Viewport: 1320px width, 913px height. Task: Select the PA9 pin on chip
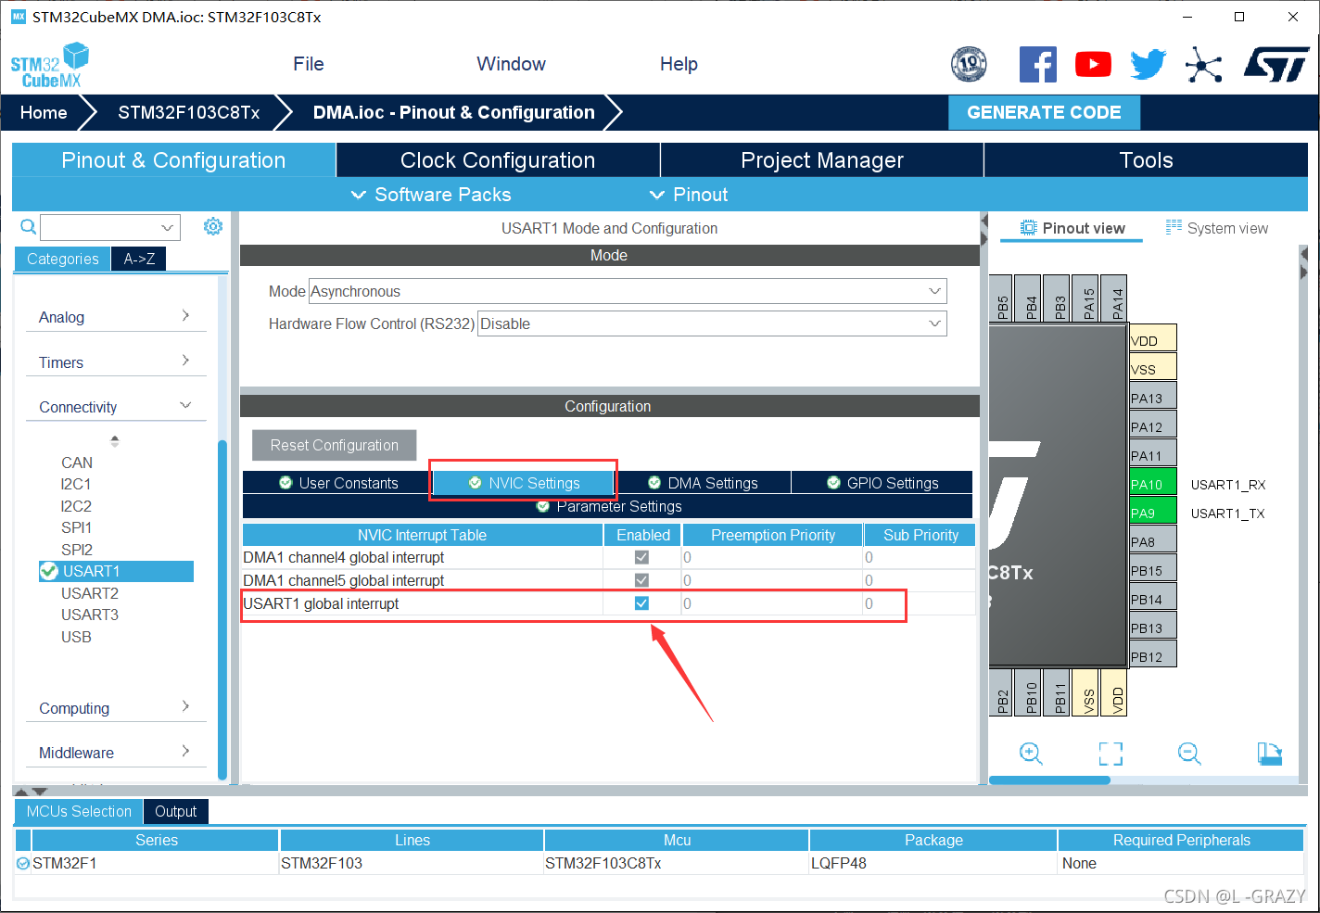(x=1153, y=513)
